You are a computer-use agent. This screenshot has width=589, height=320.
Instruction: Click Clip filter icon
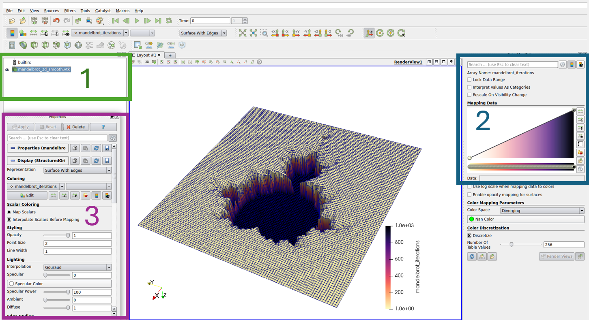[x=34, y=45]
